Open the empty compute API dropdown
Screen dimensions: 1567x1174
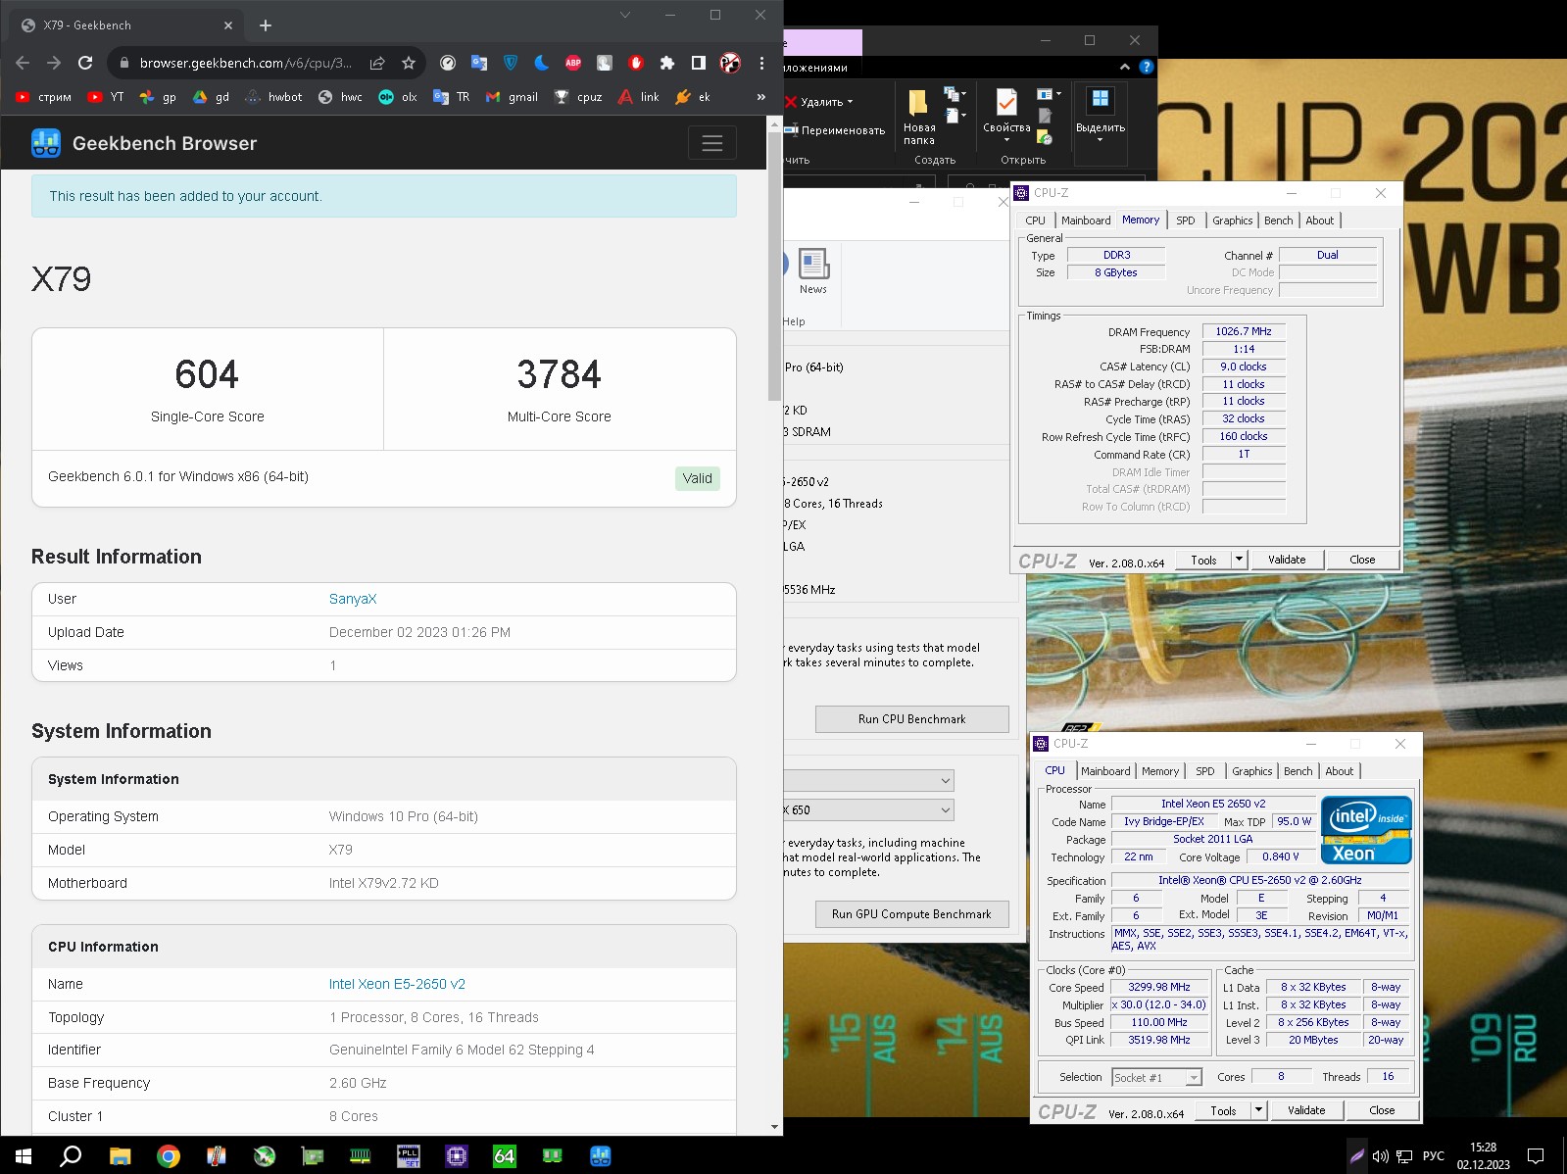(867, 780)
